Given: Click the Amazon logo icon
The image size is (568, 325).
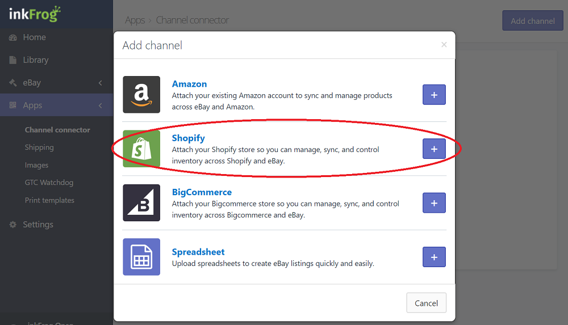Looking at the screenshot, I should point(141,95).
